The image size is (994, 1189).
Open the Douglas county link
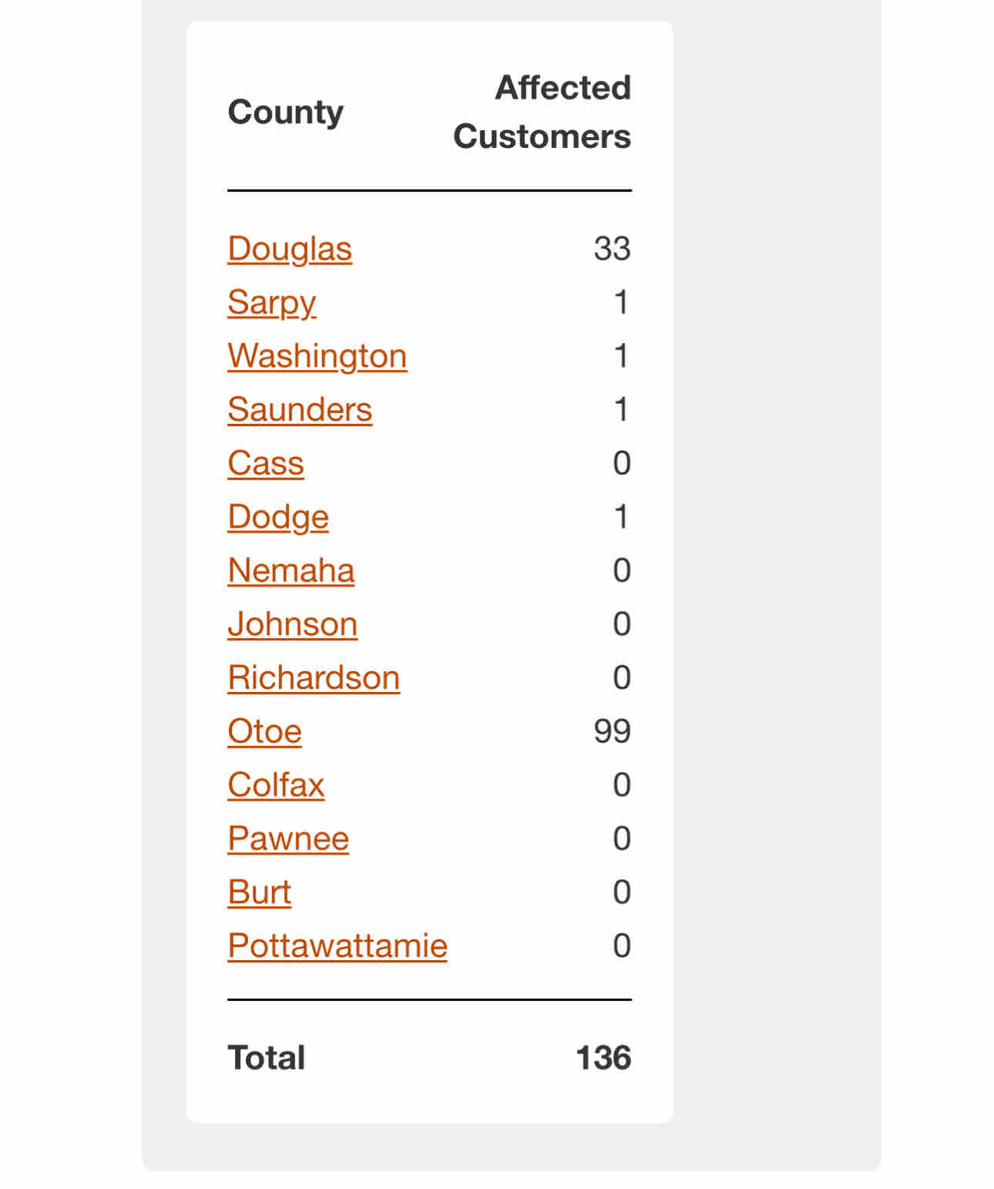(x=290, y=249)
